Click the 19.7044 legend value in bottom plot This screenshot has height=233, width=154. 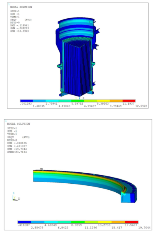point(144,228)
